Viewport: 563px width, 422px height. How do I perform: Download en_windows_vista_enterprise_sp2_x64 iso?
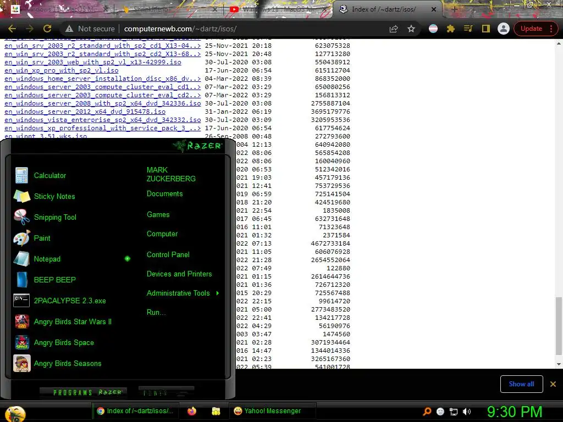point(102,120)
